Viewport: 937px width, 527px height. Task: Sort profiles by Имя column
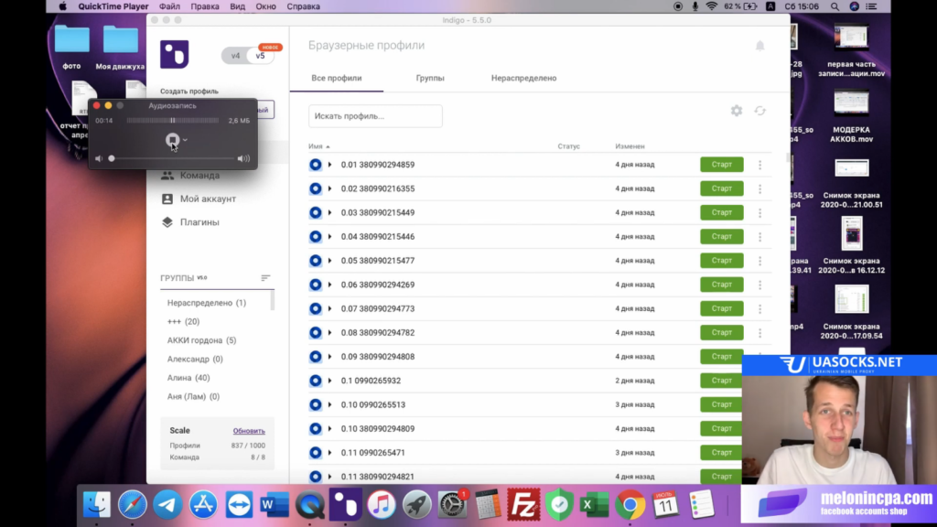[319, 146]
